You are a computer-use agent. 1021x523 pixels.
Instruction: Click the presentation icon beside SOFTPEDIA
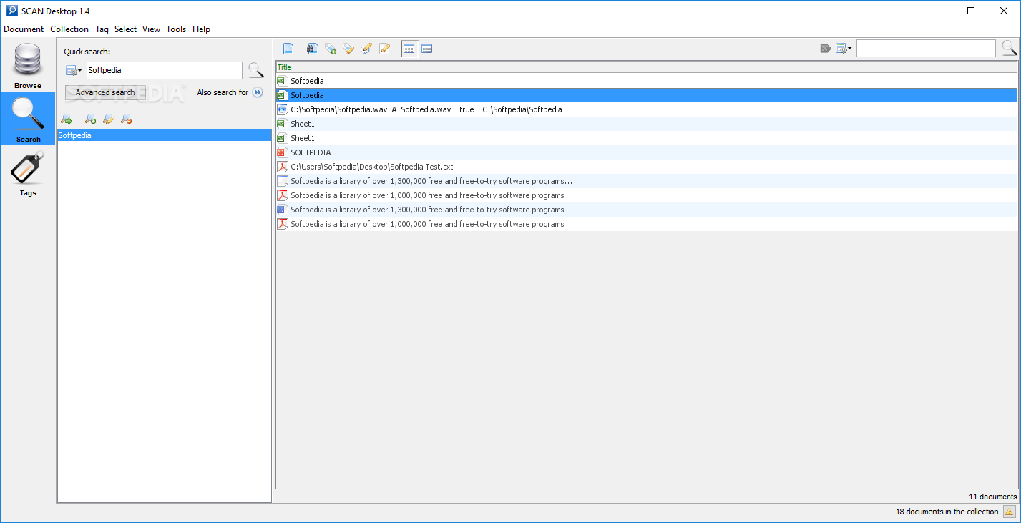pos(282,152)
